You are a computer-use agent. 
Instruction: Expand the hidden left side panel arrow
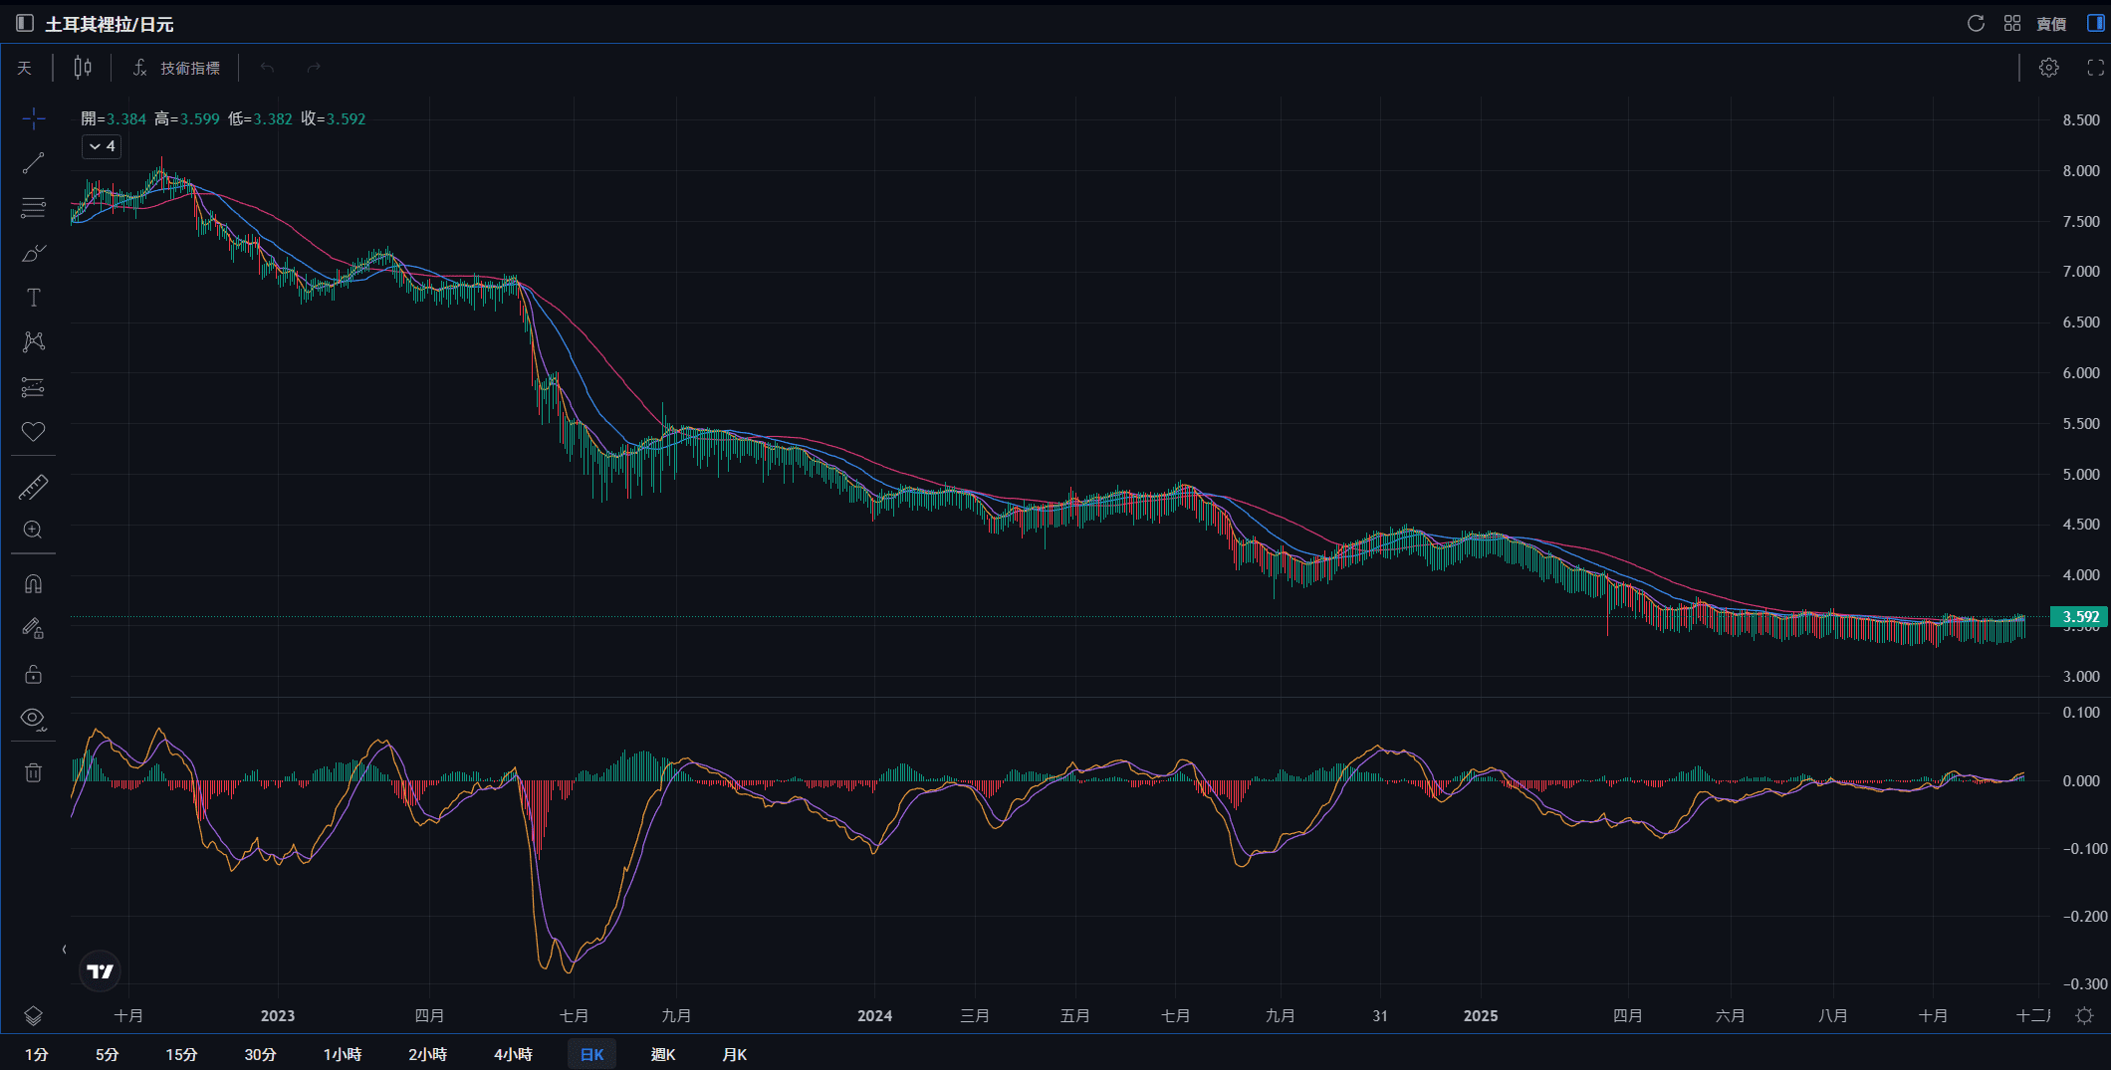[x=65, y=950]
